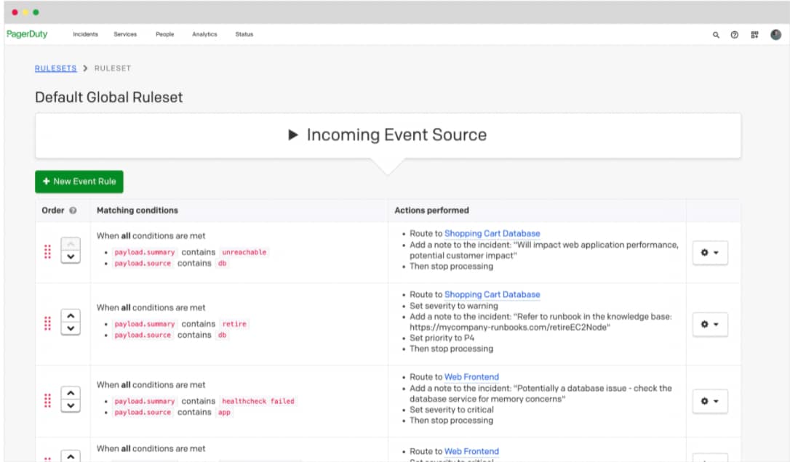Screen dimensions: 790x462
Task: Click the drag handle on the third rule
Action: 47,400
